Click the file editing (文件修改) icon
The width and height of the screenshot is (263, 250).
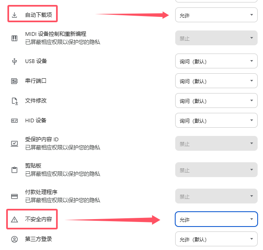[x=14, y=101]
